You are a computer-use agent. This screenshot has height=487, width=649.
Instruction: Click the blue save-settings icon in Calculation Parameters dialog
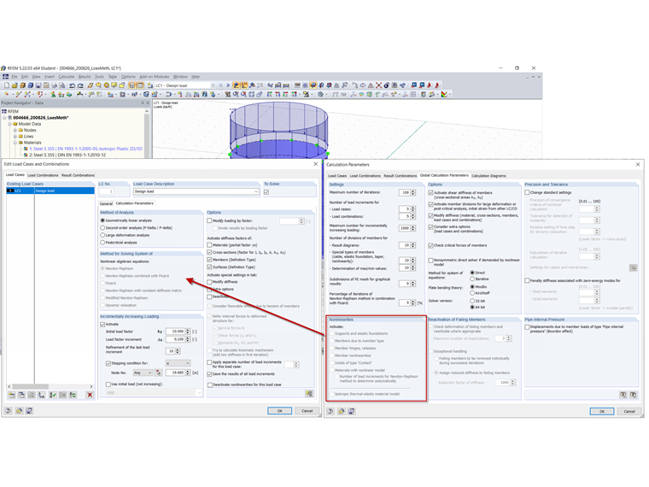coord(352,411)
